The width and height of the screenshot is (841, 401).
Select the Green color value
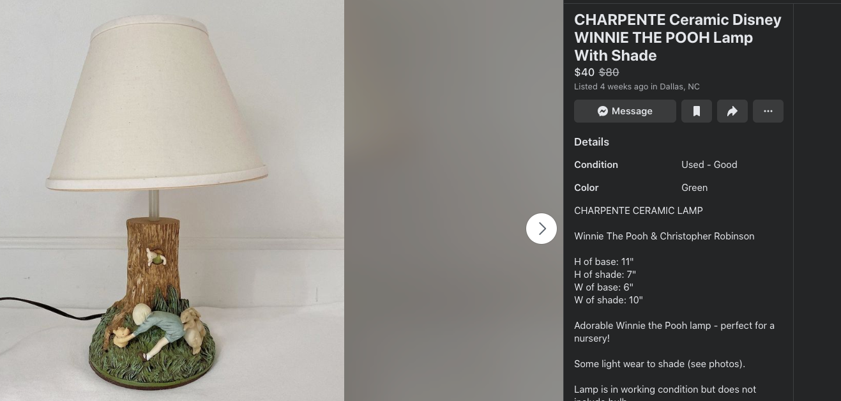point(694,188)
